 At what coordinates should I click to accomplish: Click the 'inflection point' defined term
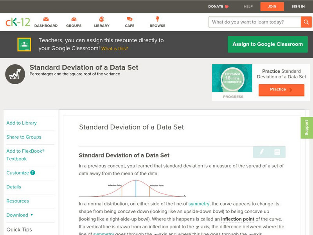pos(238,219)
